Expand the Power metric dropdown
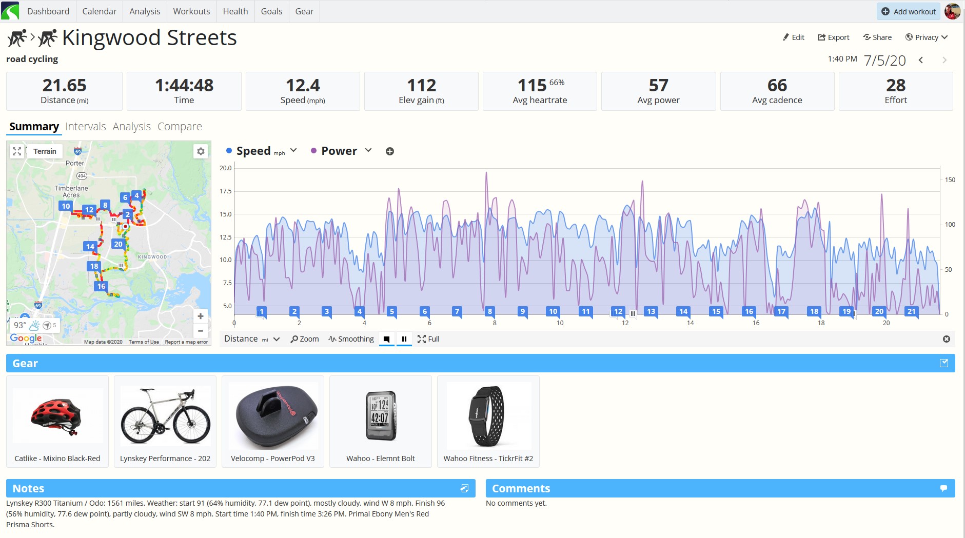This screenshot has height=538, width=965. pos(368,150)
